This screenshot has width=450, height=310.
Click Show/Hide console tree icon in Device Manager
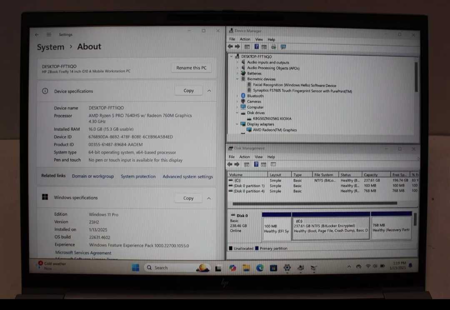click(x=247, y=47)
